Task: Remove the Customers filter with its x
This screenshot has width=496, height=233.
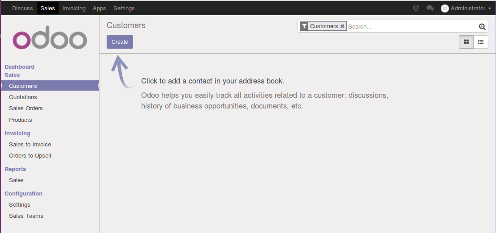Action: click(342, 26)
